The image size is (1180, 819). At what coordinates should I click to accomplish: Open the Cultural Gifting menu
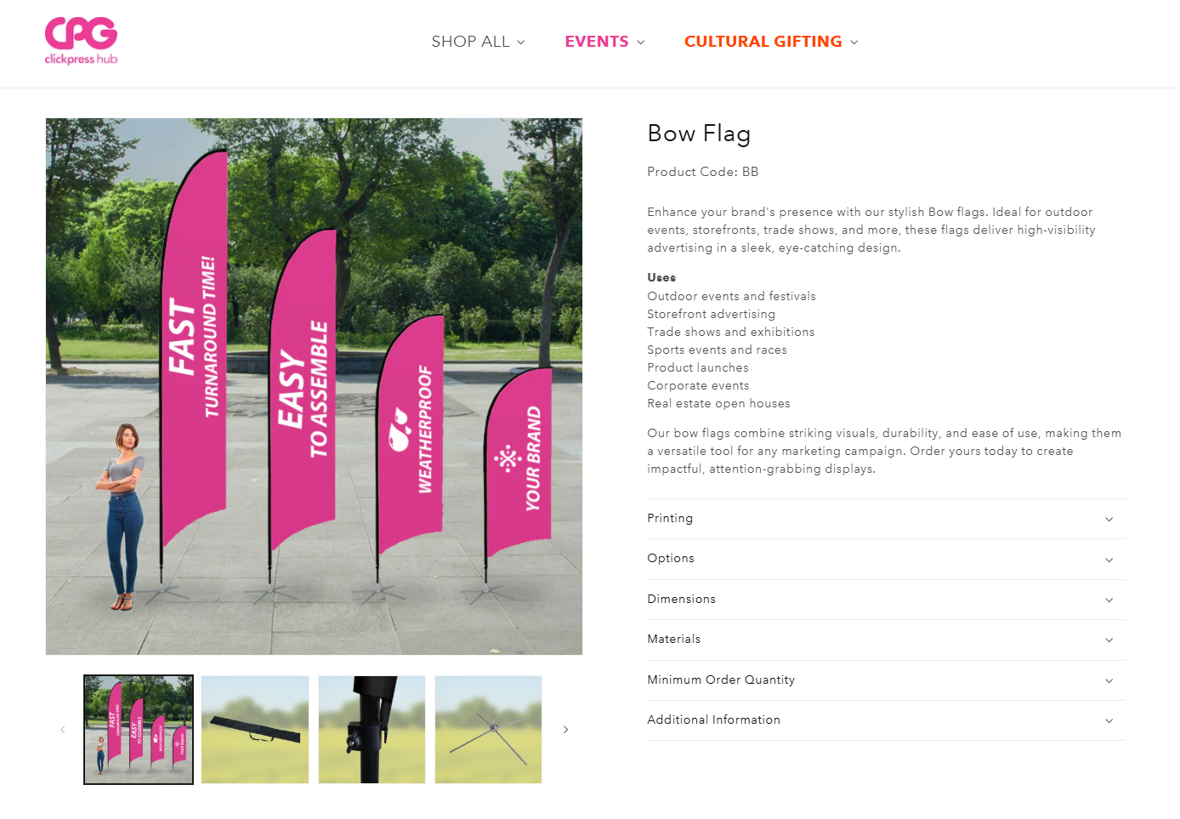click(x=772, y=42)
